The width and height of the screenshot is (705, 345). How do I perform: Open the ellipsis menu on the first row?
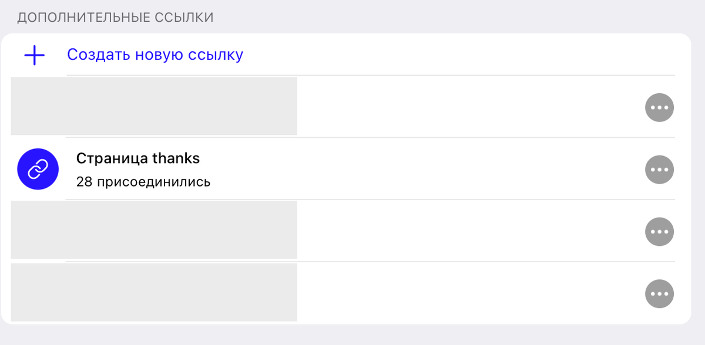point(659,107)
